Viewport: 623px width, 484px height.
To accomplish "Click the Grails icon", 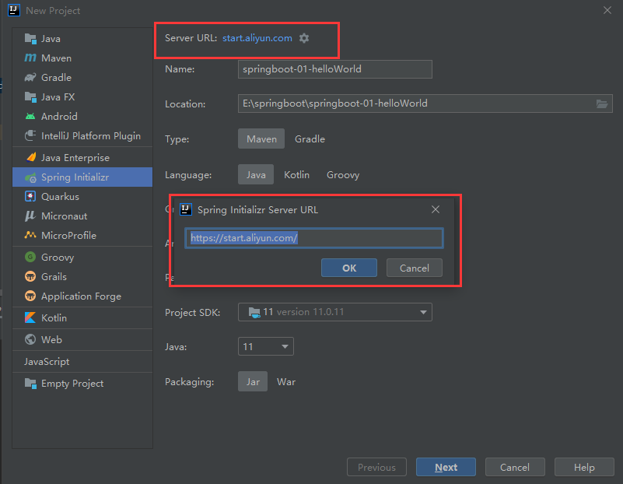I will click(x=30, y=276).
